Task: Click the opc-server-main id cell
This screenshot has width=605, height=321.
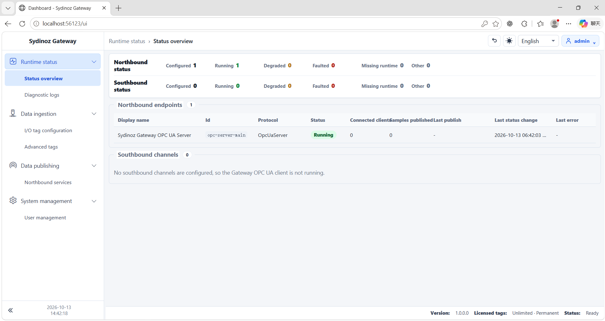Action: (x=226, y=135)
